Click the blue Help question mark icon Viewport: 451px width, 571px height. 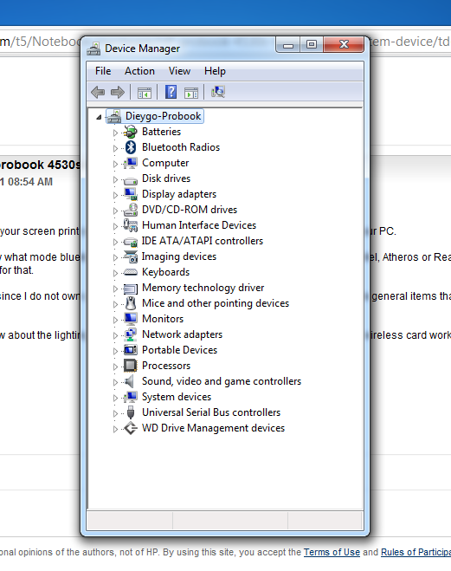tap(171, 92)
